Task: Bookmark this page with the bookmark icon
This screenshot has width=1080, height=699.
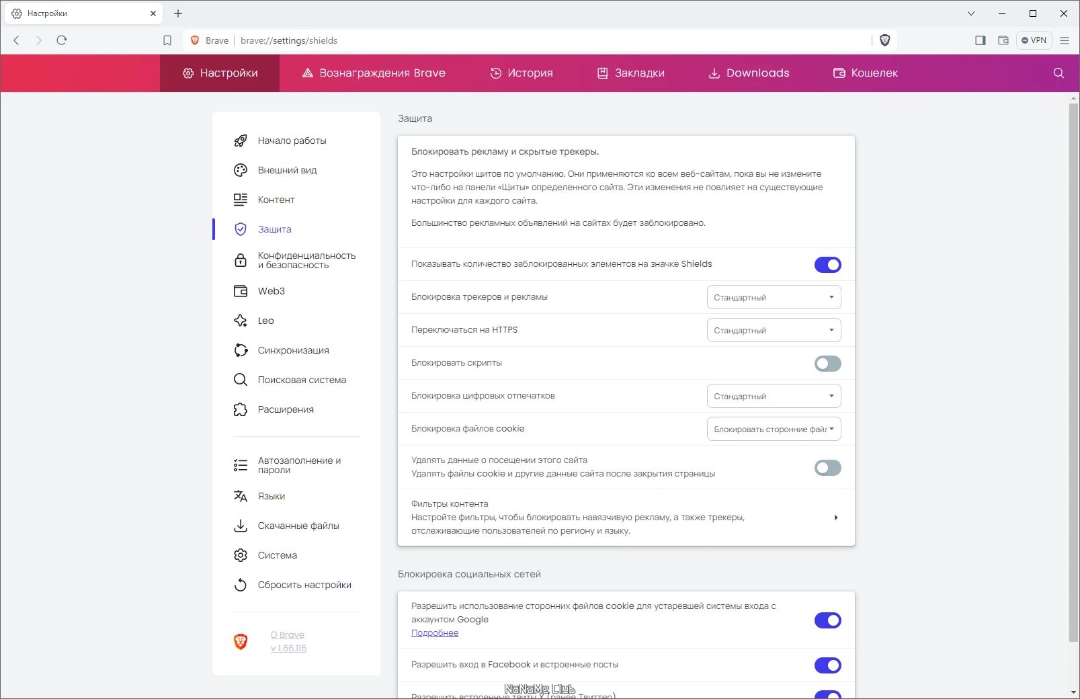Action: [167, 40]
